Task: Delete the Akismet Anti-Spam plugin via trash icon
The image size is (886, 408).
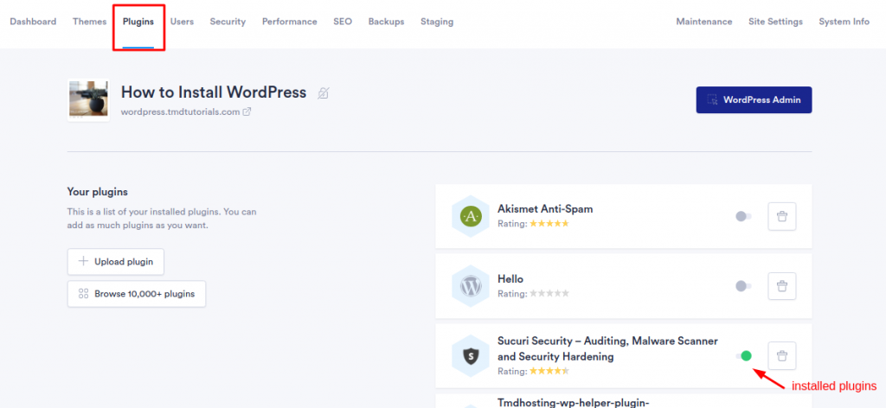Action: pyautogui.click(x=781, y=216)
